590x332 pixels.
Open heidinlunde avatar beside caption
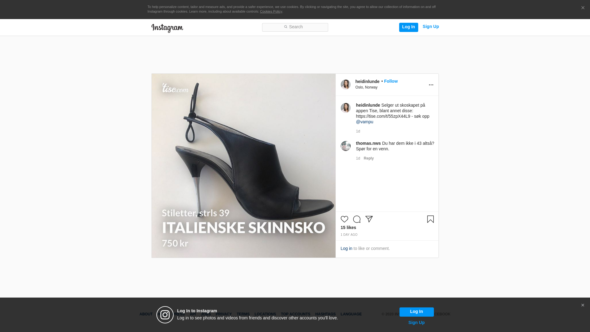[x=346, y=108]
